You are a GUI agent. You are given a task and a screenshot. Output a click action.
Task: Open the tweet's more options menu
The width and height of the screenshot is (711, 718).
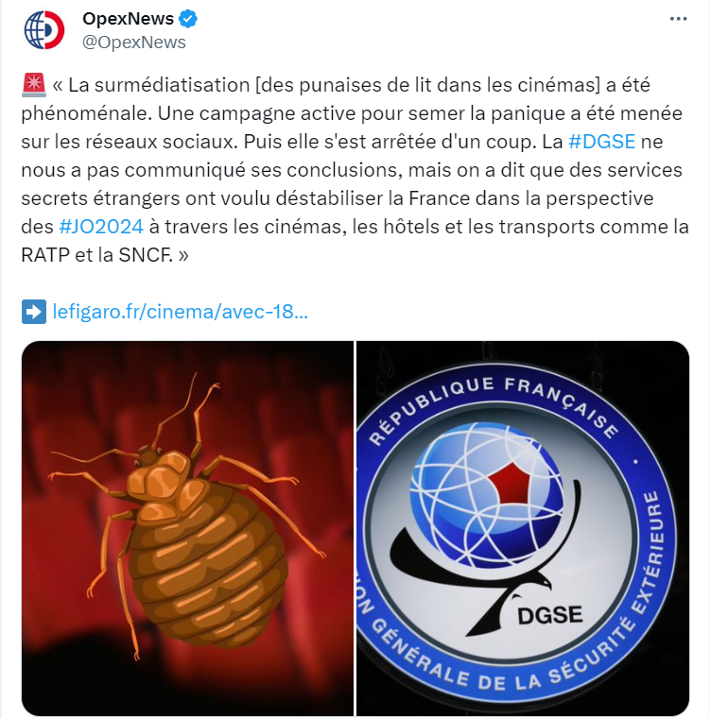click(x=678, y=19)
